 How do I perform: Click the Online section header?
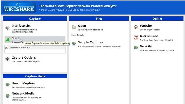pos(157,18)
